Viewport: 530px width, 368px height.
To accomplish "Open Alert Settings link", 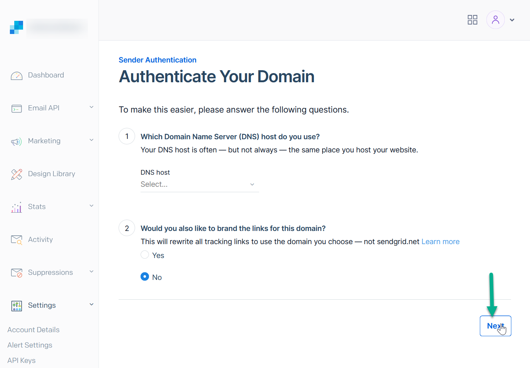I will point(30,345).
